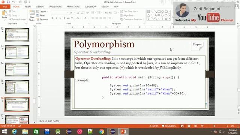
Task: Decrease list indent level
Action: (x=106, y=13)
